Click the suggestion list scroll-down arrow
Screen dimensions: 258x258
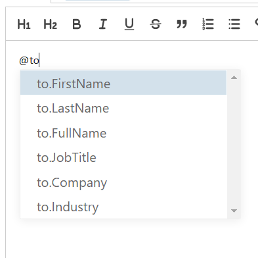[x=234, y=211]
